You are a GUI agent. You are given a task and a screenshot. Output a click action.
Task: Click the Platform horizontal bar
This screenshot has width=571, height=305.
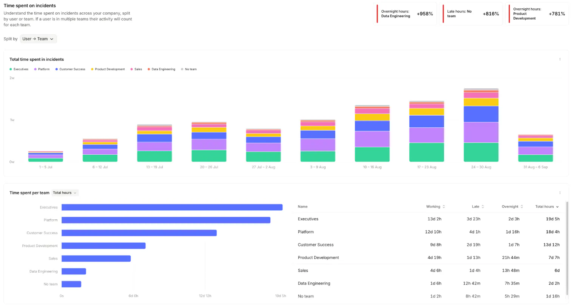click(166, 220)
